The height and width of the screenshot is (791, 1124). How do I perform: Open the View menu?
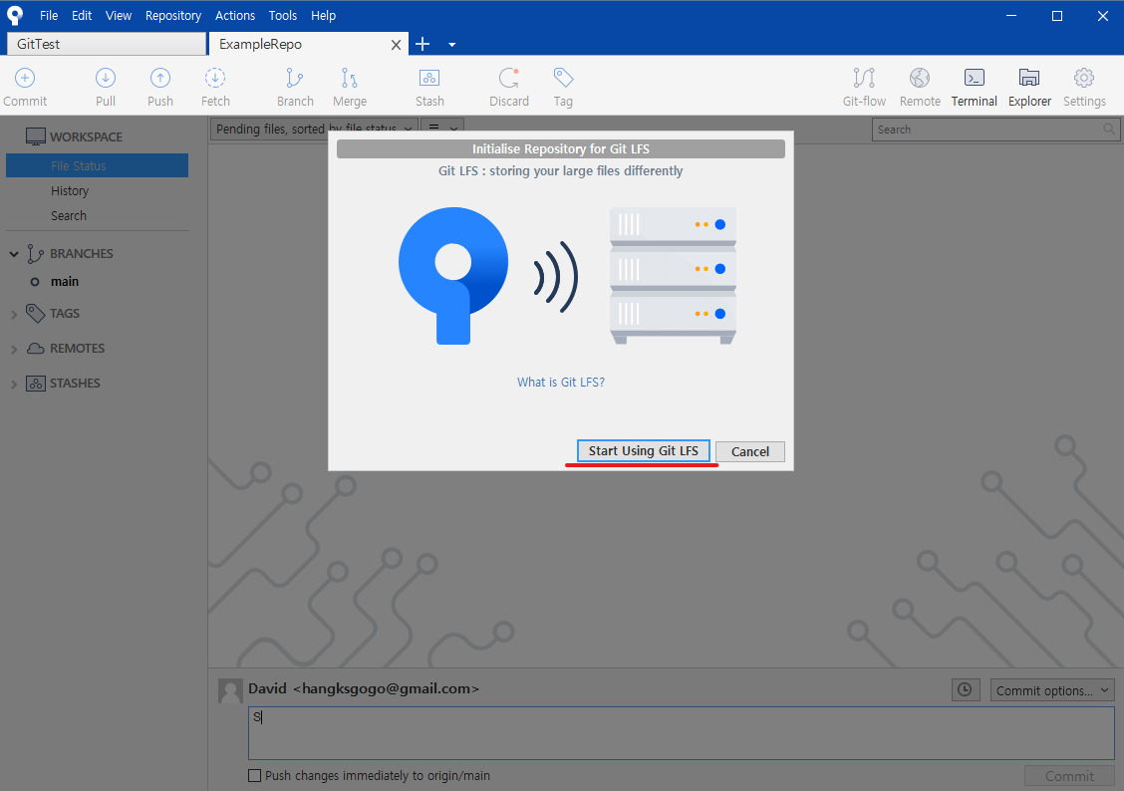[x=119, y=15]
